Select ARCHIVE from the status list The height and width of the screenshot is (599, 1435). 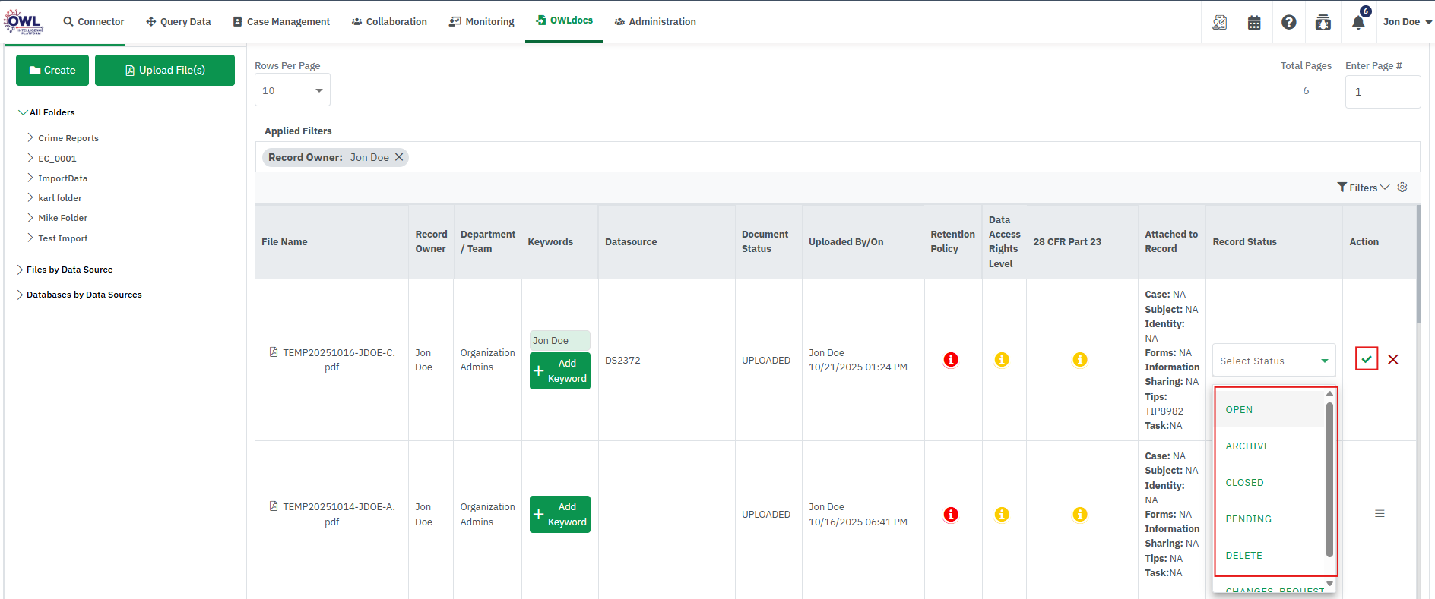(x=1247, y=446)
